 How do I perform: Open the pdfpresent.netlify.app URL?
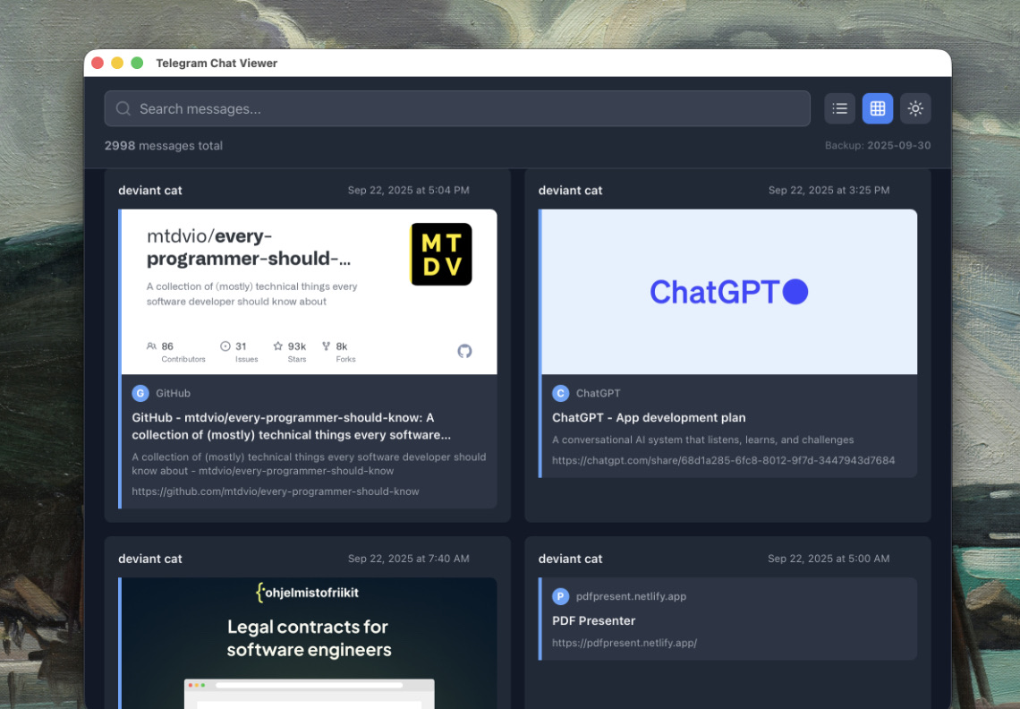pos(625,643)
